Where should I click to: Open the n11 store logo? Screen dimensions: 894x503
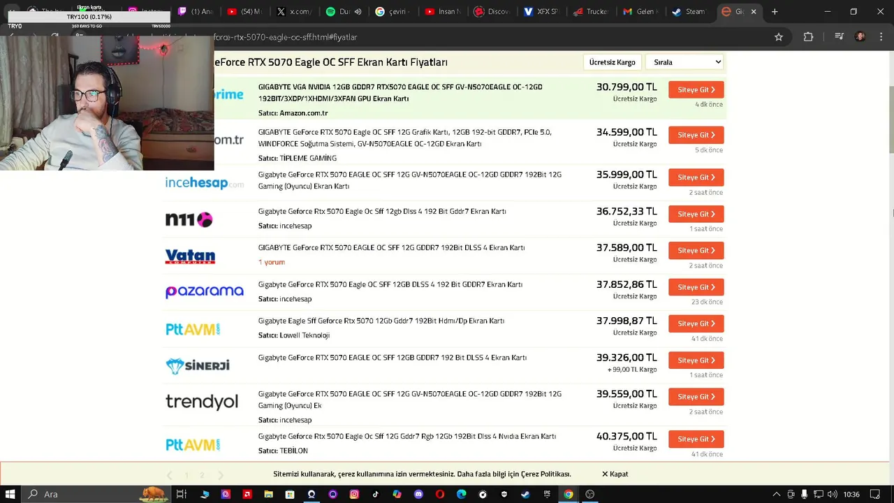[189, 219]
